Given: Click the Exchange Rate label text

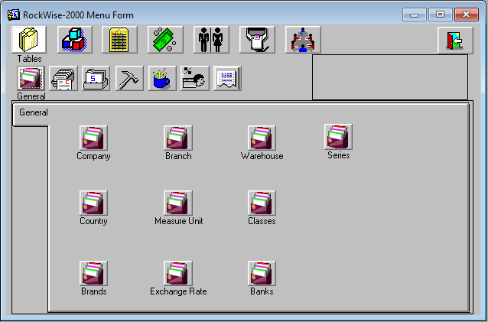Looking at the screenshot, I should point(178,291).
